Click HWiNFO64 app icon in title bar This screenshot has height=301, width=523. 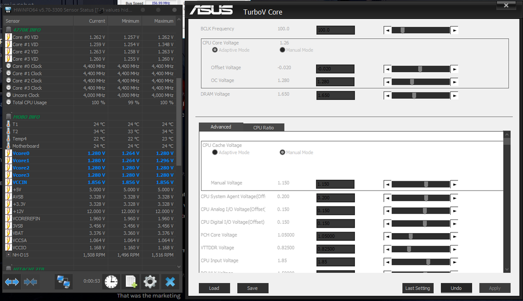click(8, 10)
